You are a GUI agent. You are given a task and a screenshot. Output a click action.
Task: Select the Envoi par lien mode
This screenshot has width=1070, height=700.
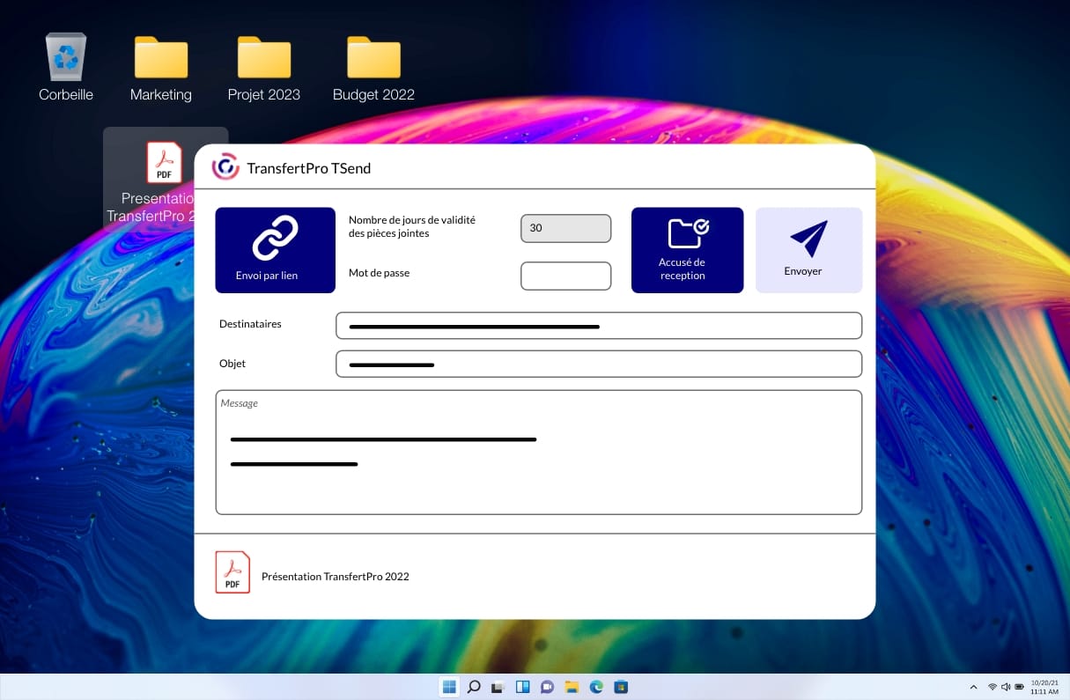(x=275, y=250)
